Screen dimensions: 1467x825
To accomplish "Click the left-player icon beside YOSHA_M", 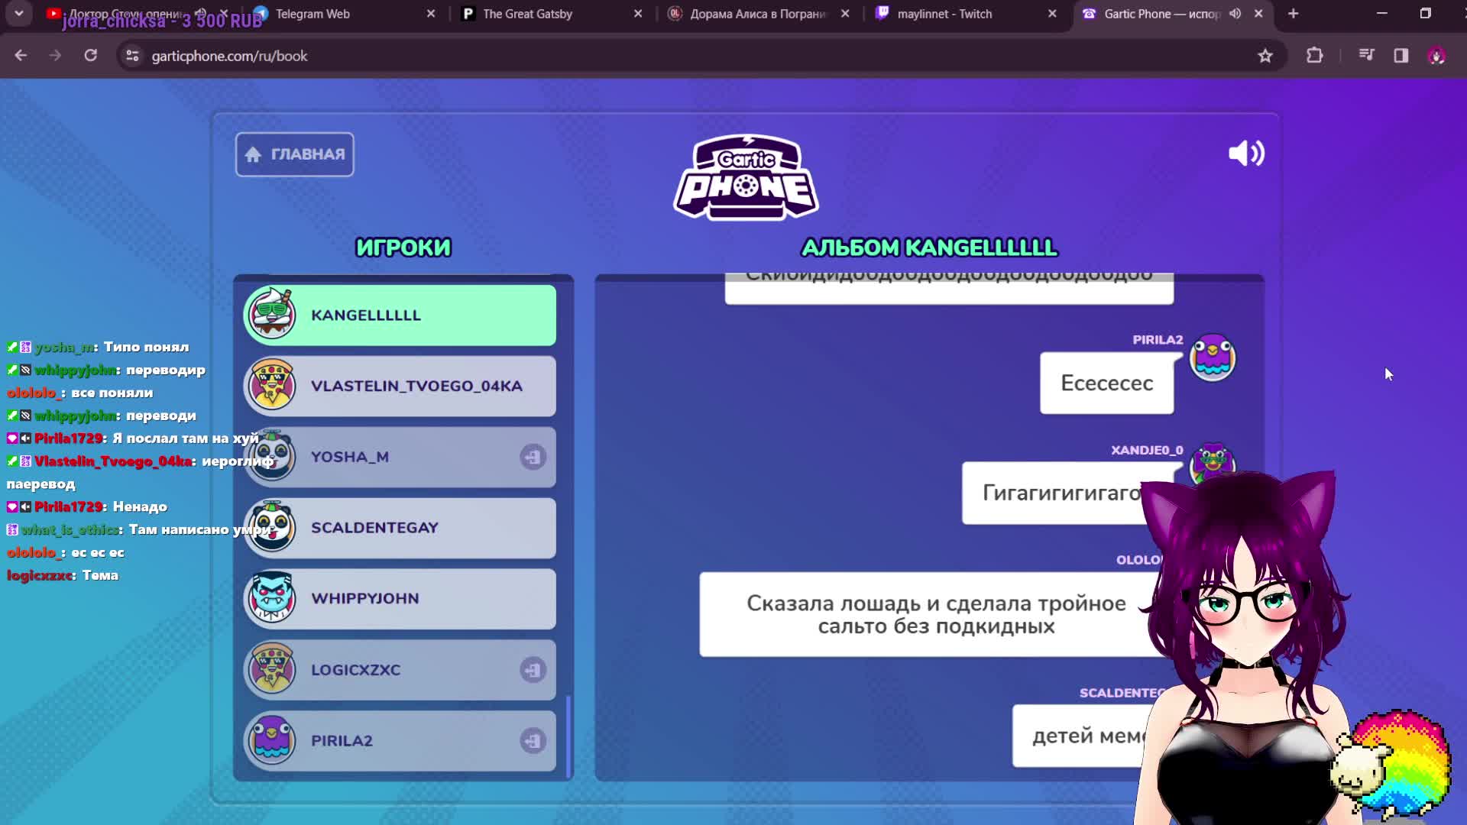I will 533,457.
